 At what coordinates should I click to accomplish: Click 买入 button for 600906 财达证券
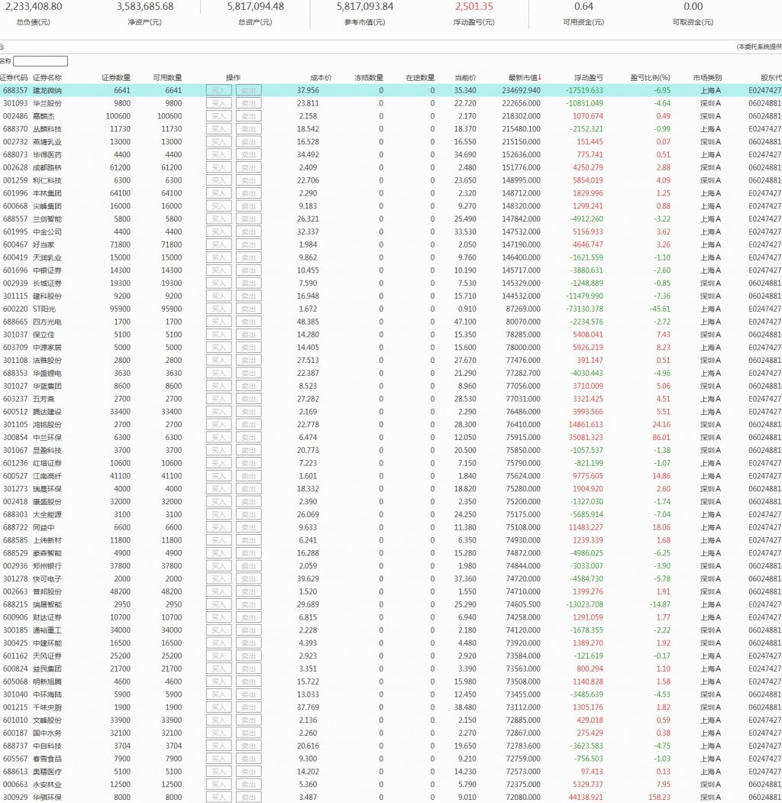pos(219,617)
